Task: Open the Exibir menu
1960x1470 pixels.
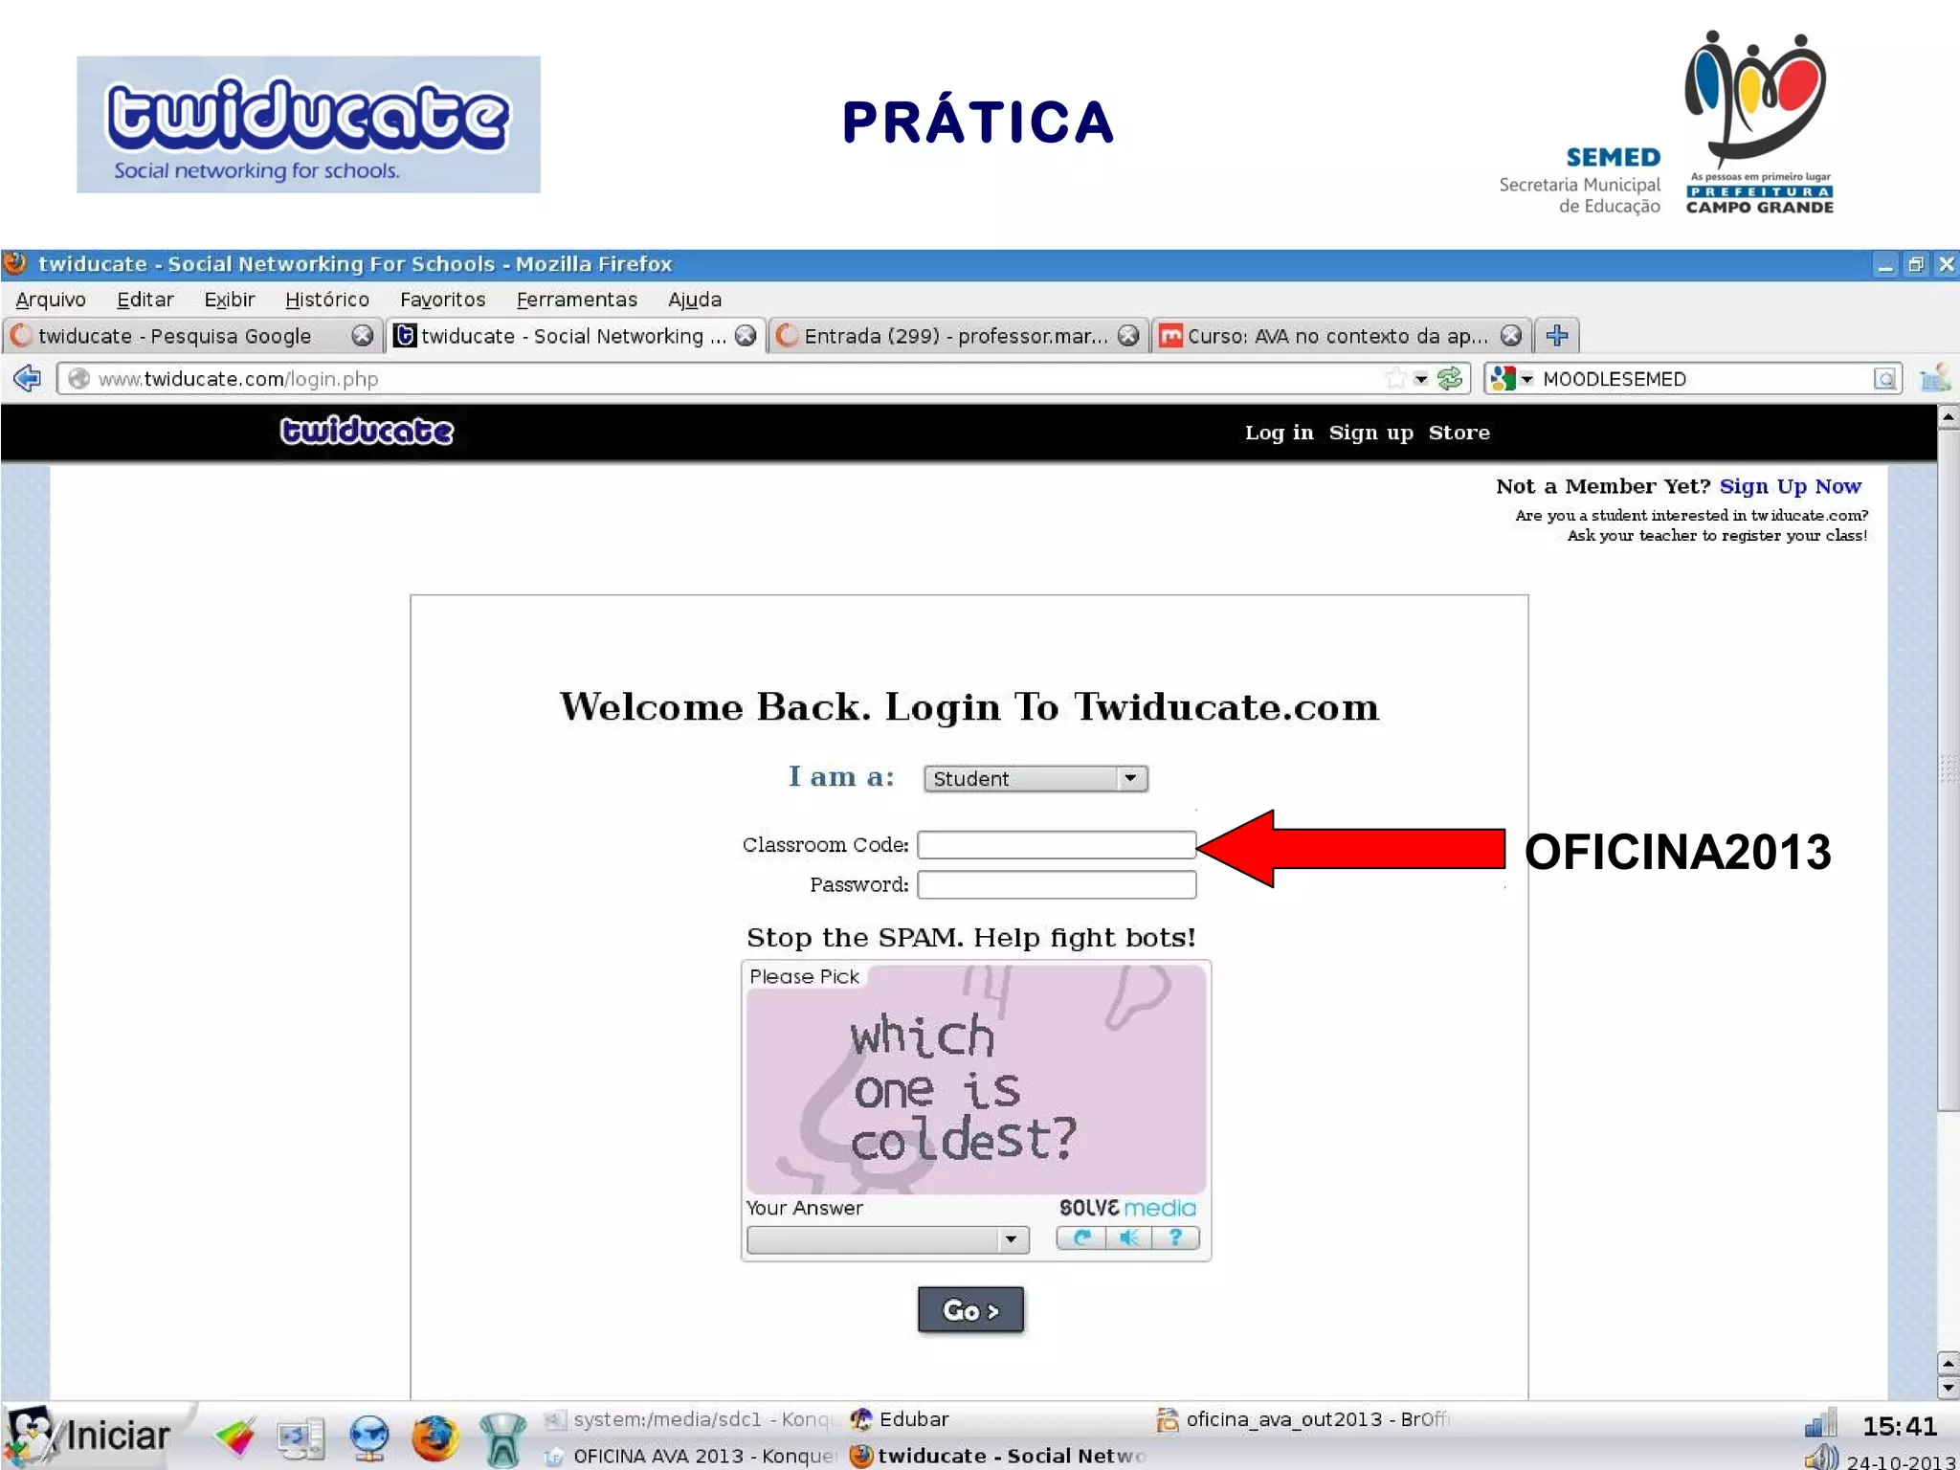Action: click(230, 300)
